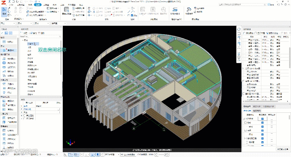This screenshot has height=157, width=291.
Task: Click the CAD brightness slider track
Action: click(x=162, y=155)
